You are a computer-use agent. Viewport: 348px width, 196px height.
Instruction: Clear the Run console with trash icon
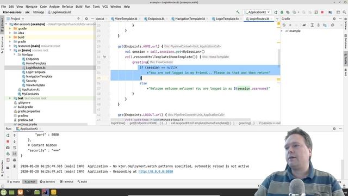pyautogui.click(x=15, y=166)
